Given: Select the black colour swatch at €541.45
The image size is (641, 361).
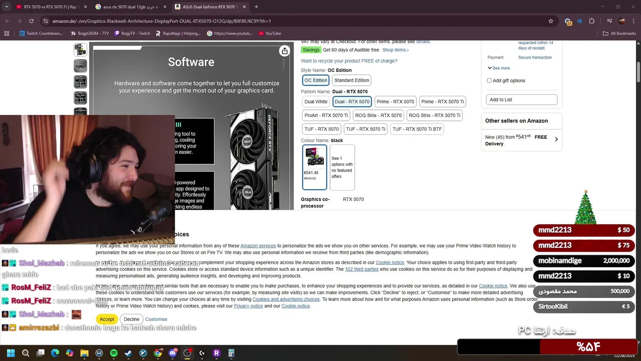Looking at the screenshot, I should tap(314, 167).
